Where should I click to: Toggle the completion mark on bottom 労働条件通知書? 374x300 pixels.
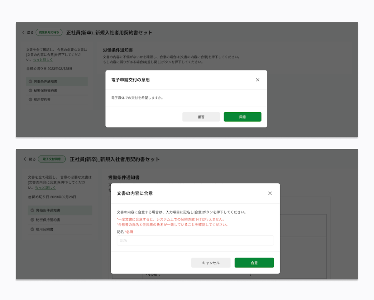click(32, 210)
